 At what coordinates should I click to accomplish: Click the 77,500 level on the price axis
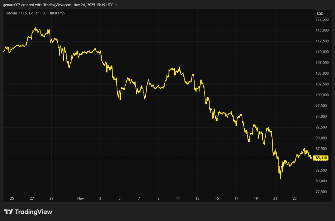tap(322, 192)
